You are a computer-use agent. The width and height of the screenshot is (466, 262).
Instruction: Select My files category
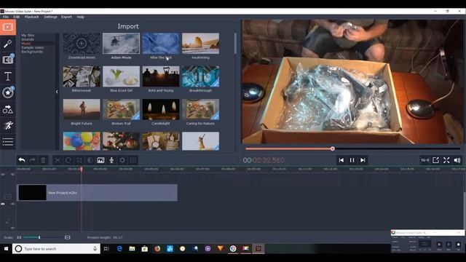click(x=28, y=35)
